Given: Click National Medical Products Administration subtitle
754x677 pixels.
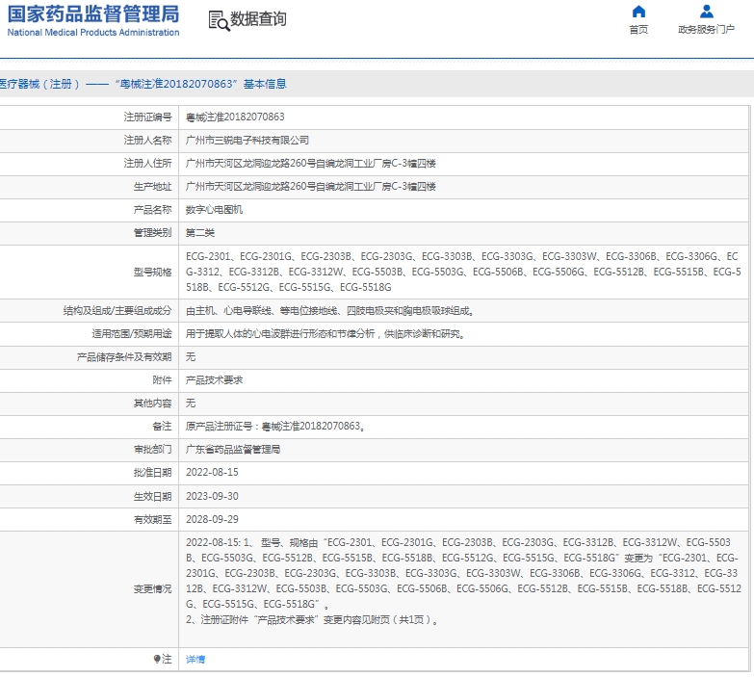Looking at the screenshot, I should point(93,32).
